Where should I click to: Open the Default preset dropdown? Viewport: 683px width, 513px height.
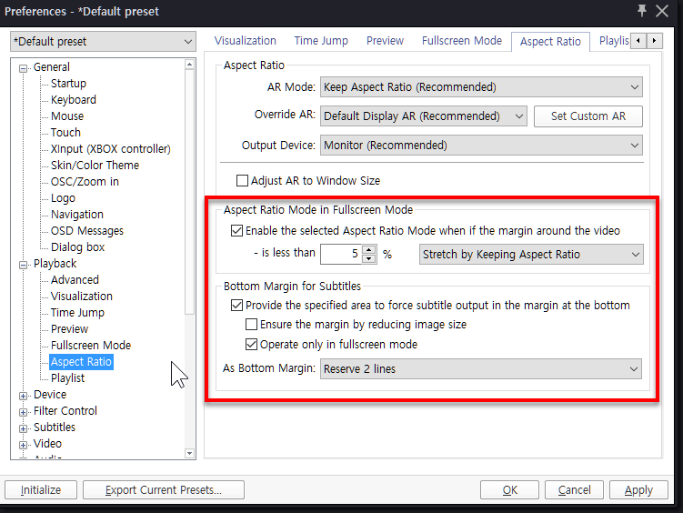coord(103,41)
